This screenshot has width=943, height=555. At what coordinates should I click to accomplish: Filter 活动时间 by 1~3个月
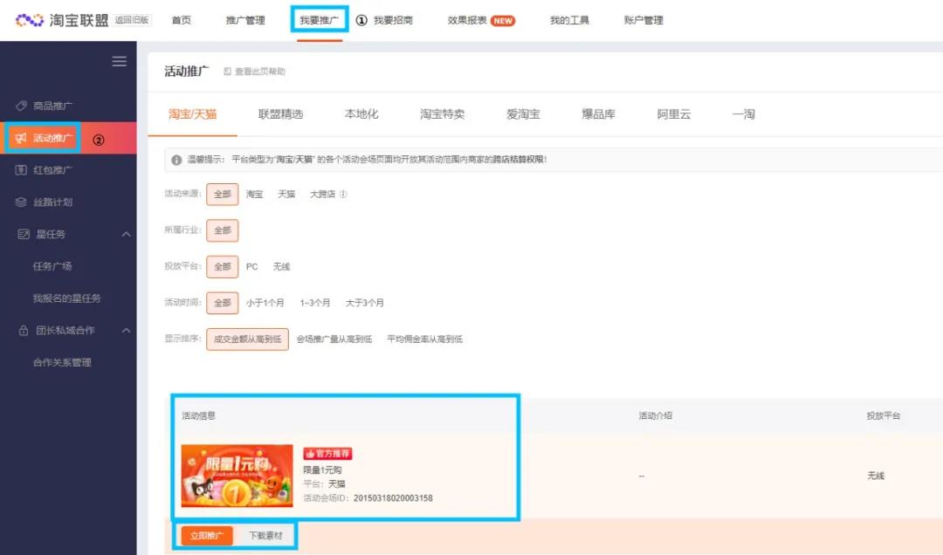coord(315,303)
